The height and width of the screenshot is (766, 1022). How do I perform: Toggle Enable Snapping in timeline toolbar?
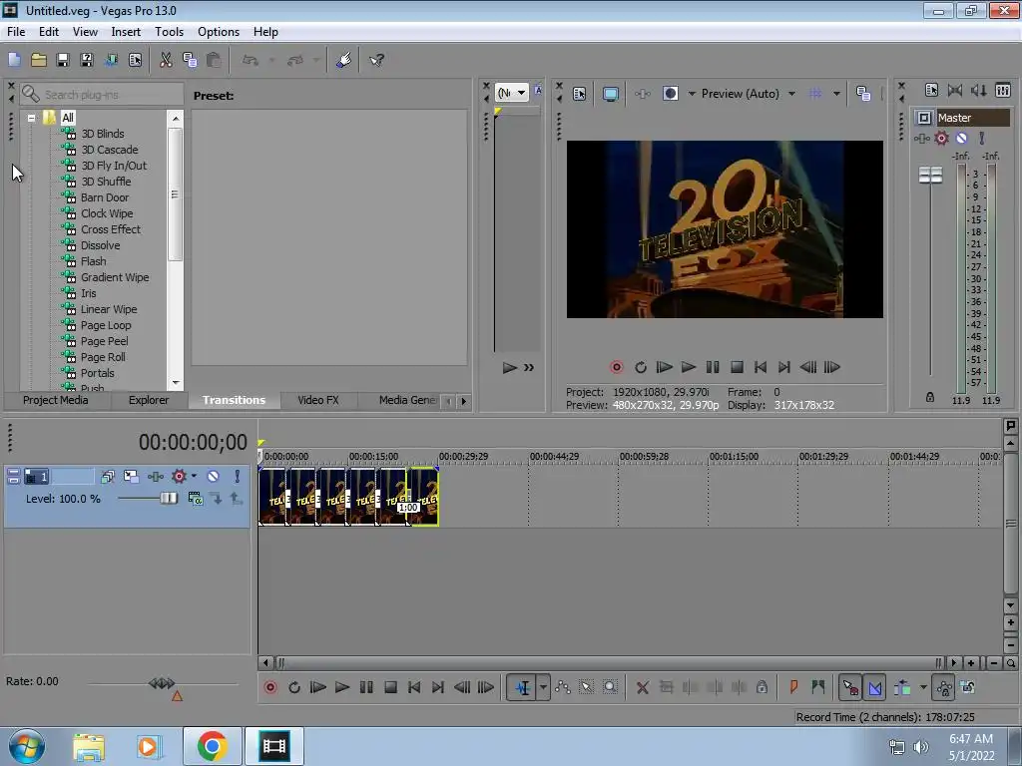pyautogui.click(x=850, y=687)
